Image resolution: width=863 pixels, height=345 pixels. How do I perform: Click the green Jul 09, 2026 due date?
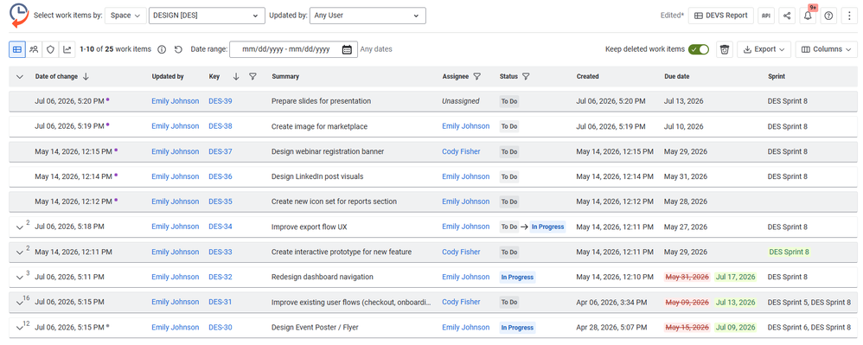(x=735, y=328)
